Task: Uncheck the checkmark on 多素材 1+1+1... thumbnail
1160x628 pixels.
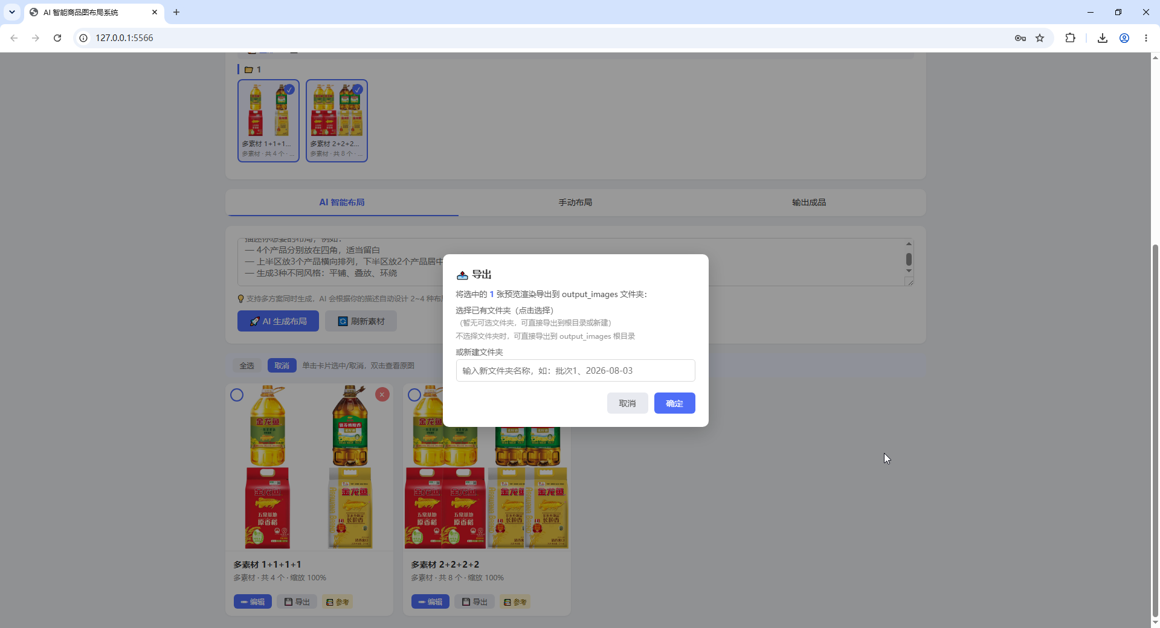Action: [x=289, y=89]
